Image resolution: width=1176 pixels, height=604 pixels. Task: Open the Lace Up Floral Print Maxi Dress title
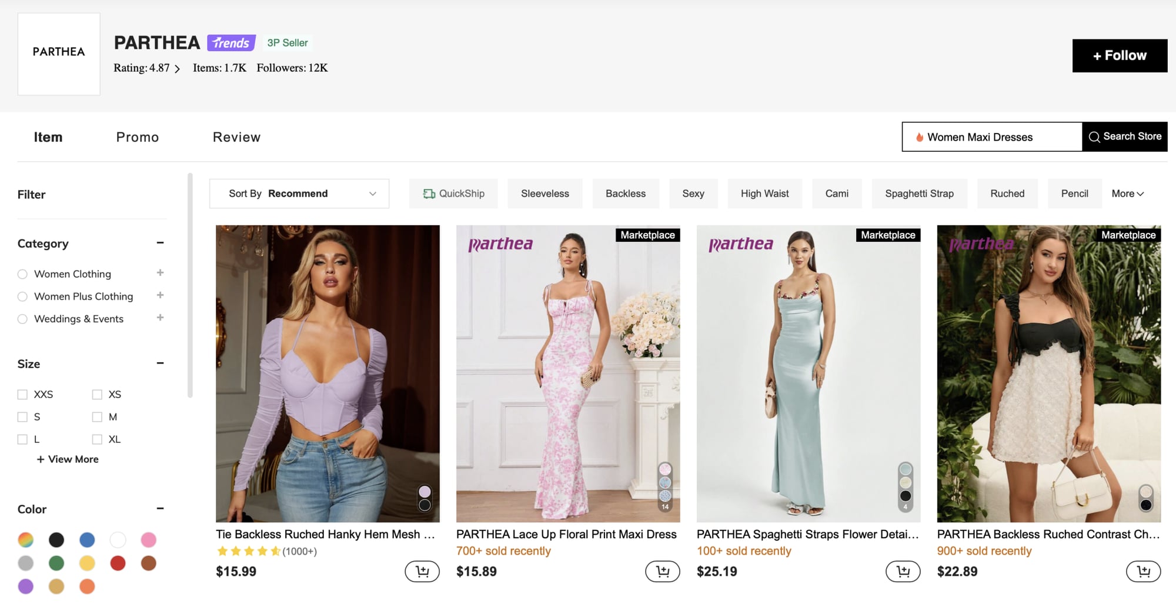tap(566, 534)
